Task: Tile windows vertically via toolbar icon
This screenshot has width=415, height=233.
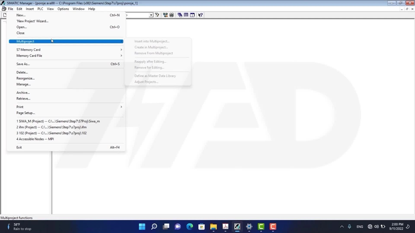Action: point(192,15)
